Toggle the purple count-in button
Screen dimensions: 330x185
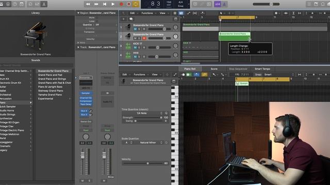coord(218,4)
